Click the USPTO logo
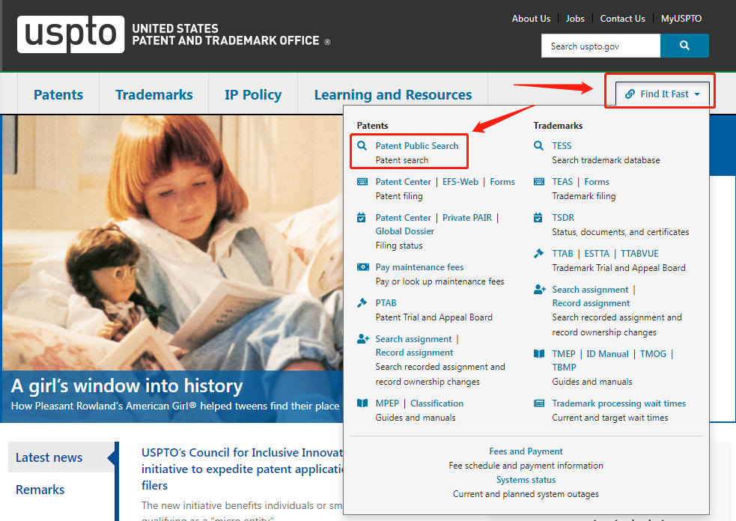This screenshot has width=736, height=521. (71, 34)
